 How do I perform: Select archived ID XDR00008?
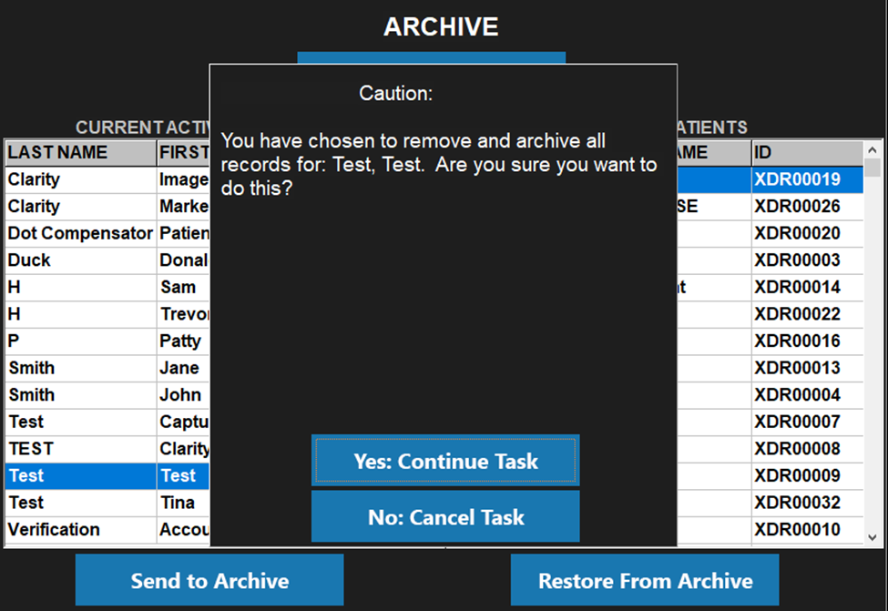click(808, 449)
